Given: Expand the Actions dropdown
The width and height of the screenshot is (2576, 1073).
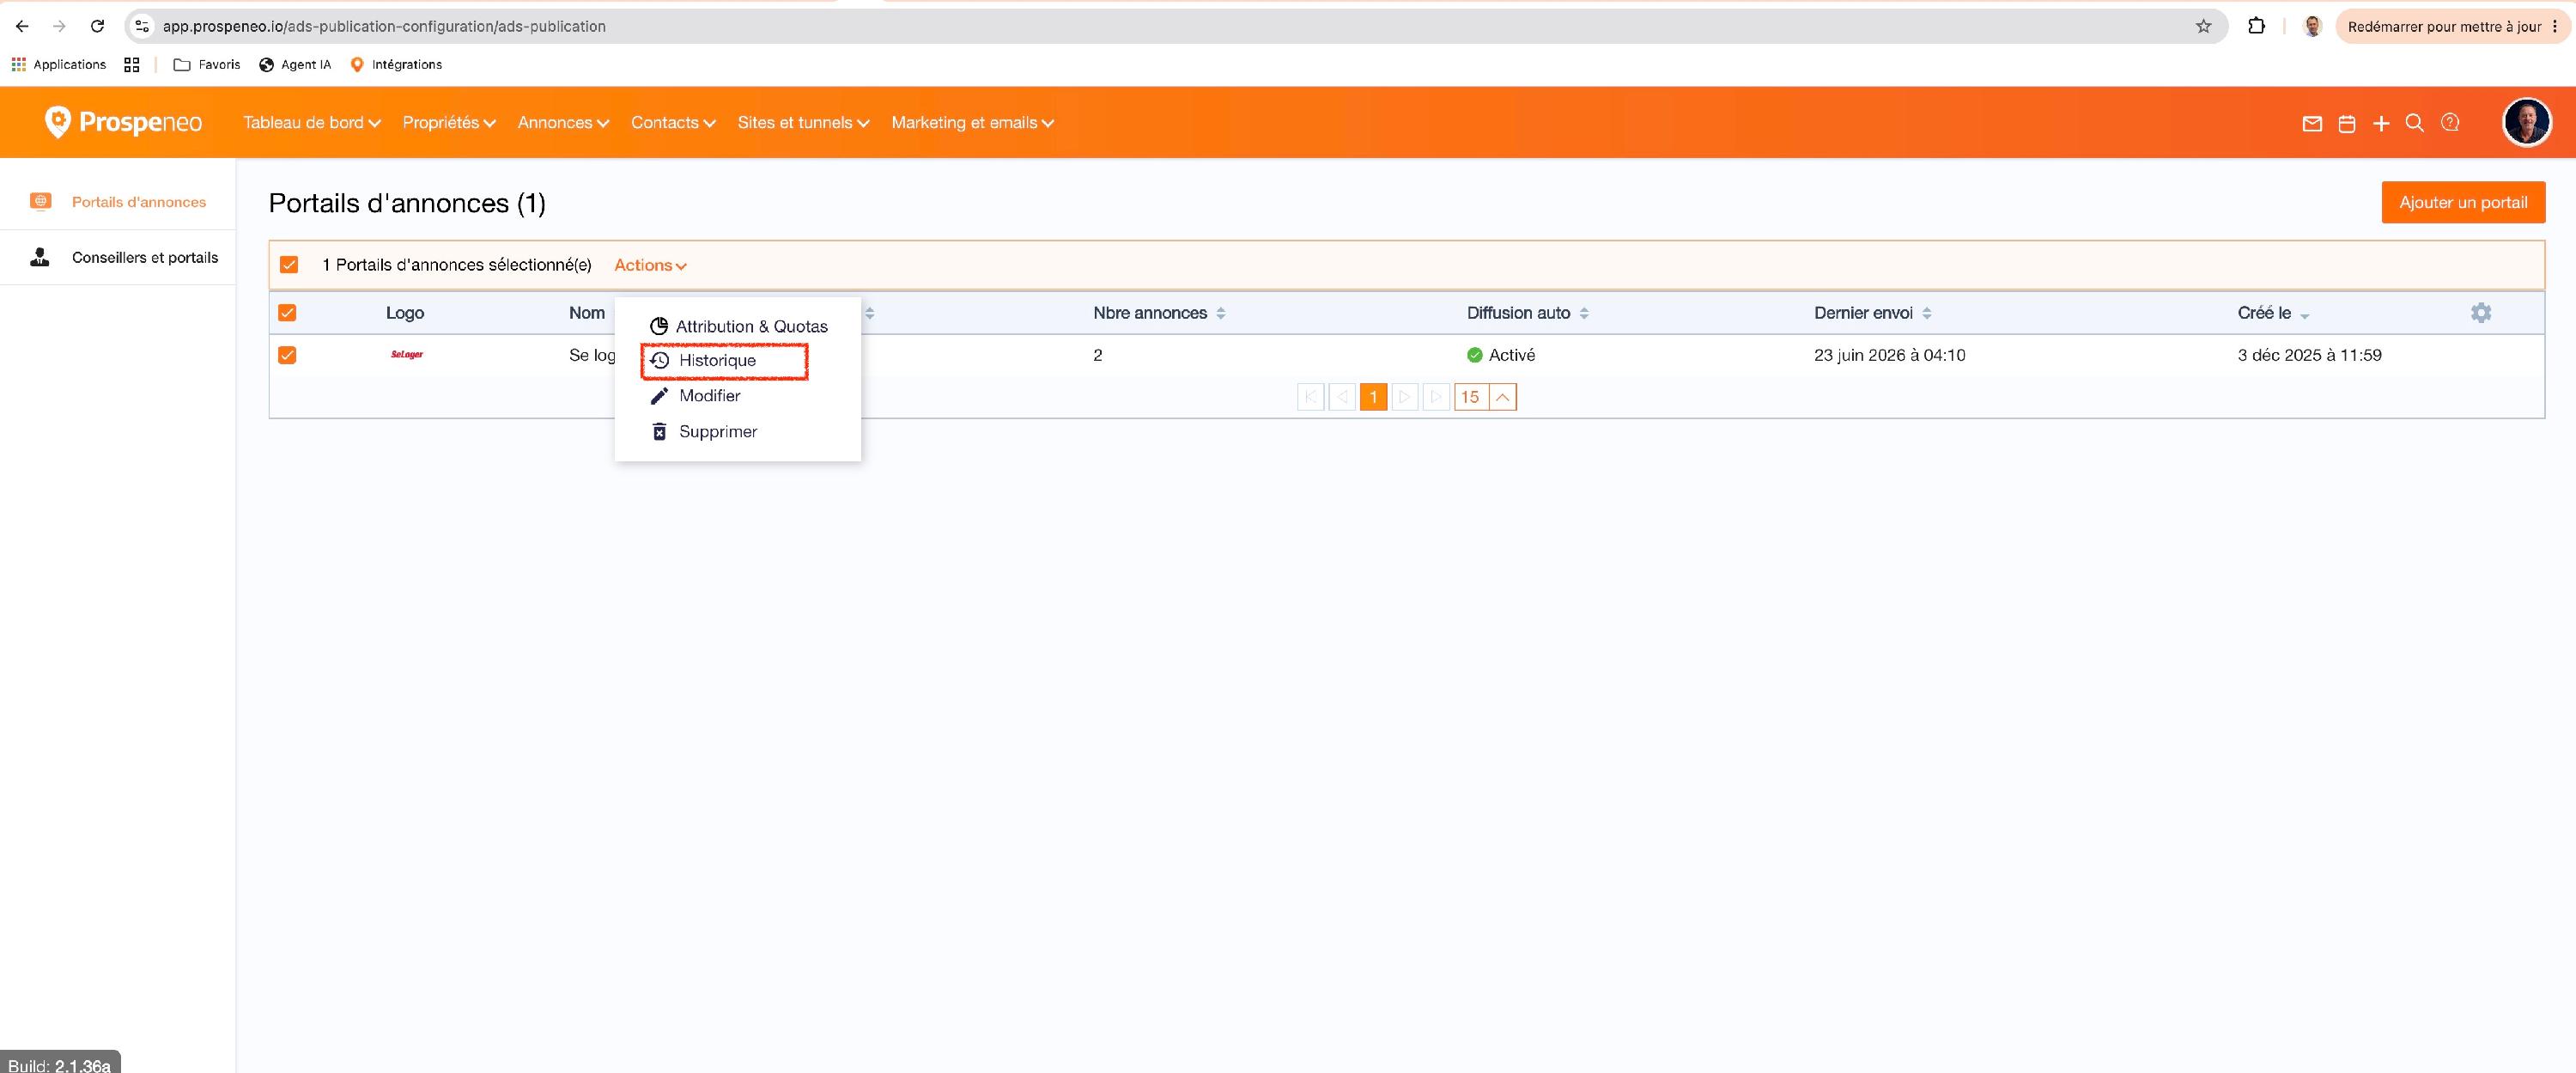Looking at the screenshot, I should point(650,265).
